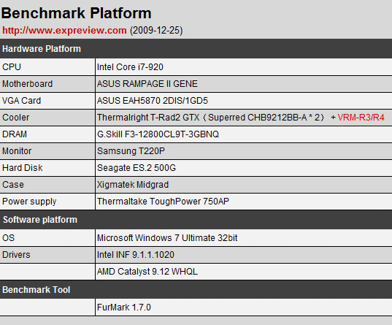
Task: Select 'Intel INF 9.1.1.1020' value
Action: pos(136,255)
